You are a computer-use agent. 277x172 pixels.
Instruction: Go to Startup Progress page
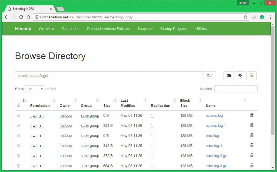click(174, 29)
